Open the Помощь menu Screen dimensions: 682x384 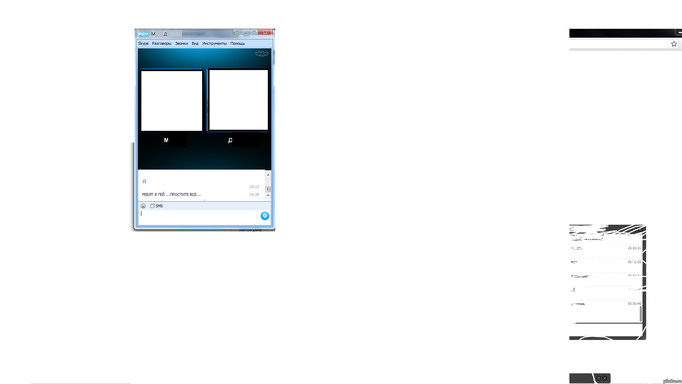coord(237,43)
